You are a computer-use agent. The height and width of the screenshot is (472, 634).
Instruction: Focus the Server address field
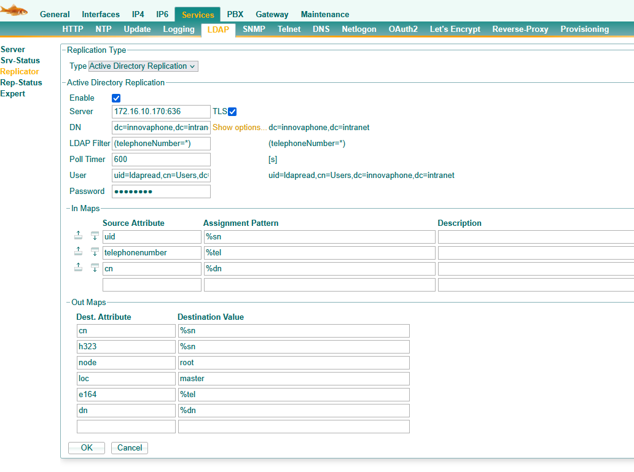click(161, 112)
